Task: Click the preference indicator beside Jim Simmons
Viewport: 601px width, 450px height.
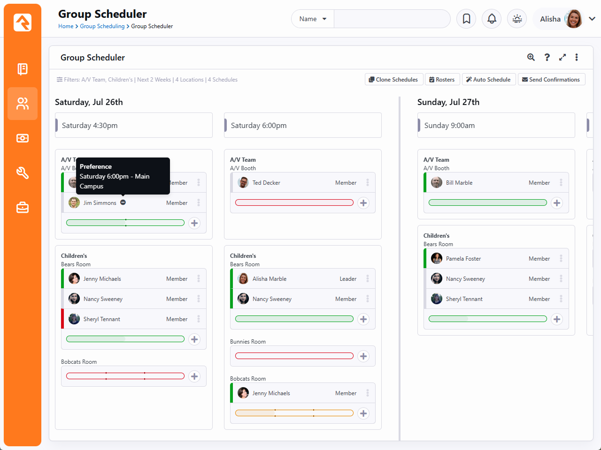Action: [123, 202]
